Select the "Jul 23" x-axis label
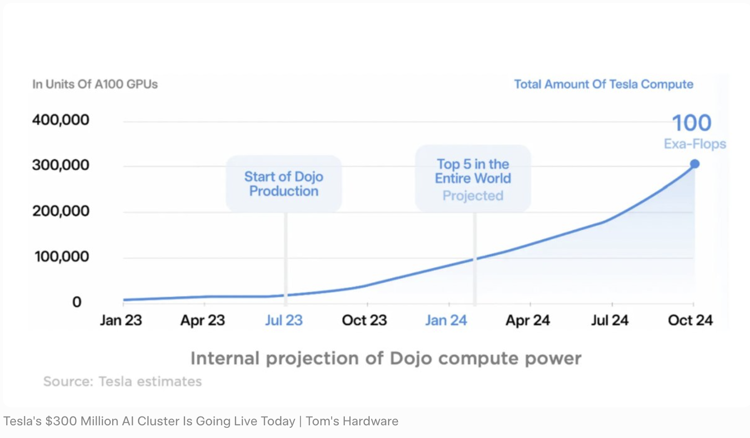 (x=284, y=320)
